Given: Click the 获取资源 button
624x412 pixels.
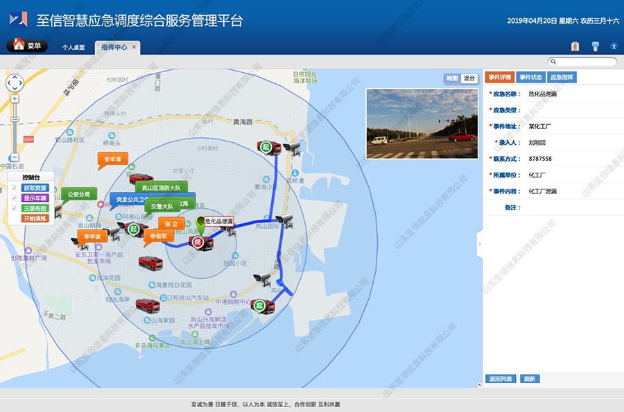Looking at the screenshot, I should [x=35, y=188].
